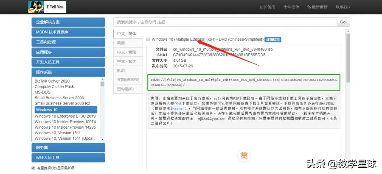This screenshot has width=382, height=174.
Task: Expand the MSDN 技术资源库 category
Action: point(68,32)
